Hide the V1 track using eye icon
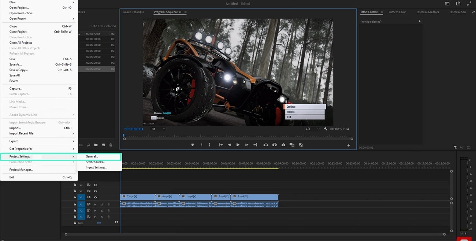 (x=95, y=197)
